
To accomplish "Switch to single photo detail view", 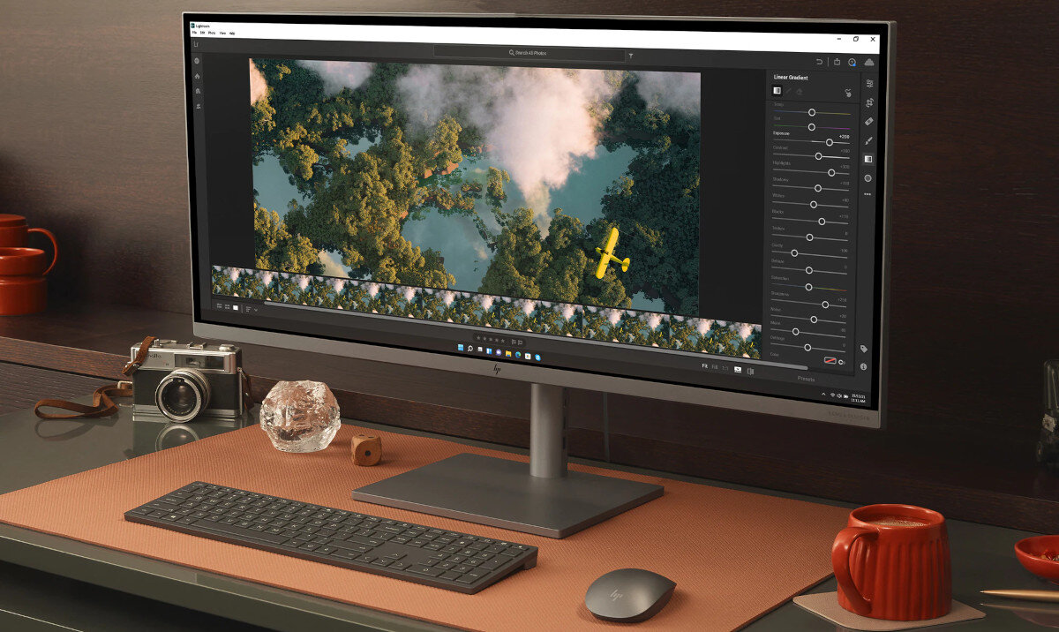I will coord(236,308).
